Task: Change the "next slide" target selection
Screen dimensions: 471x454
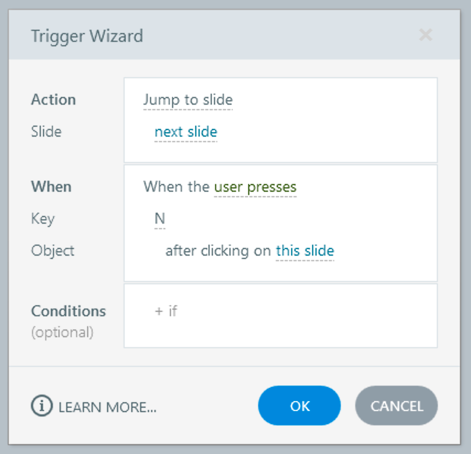Action: [x=185, y=132]
